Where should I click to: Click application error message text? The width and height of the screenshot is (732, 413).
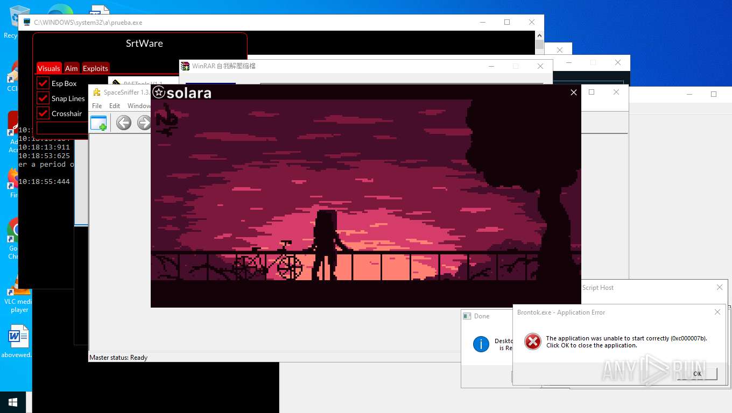tap(627, 342)
